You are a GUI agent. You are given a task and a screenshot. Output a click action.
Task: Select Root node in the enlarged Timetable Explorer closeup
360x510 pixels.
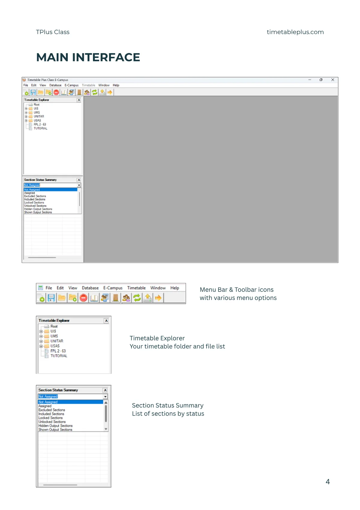click(x=54, y=326)
